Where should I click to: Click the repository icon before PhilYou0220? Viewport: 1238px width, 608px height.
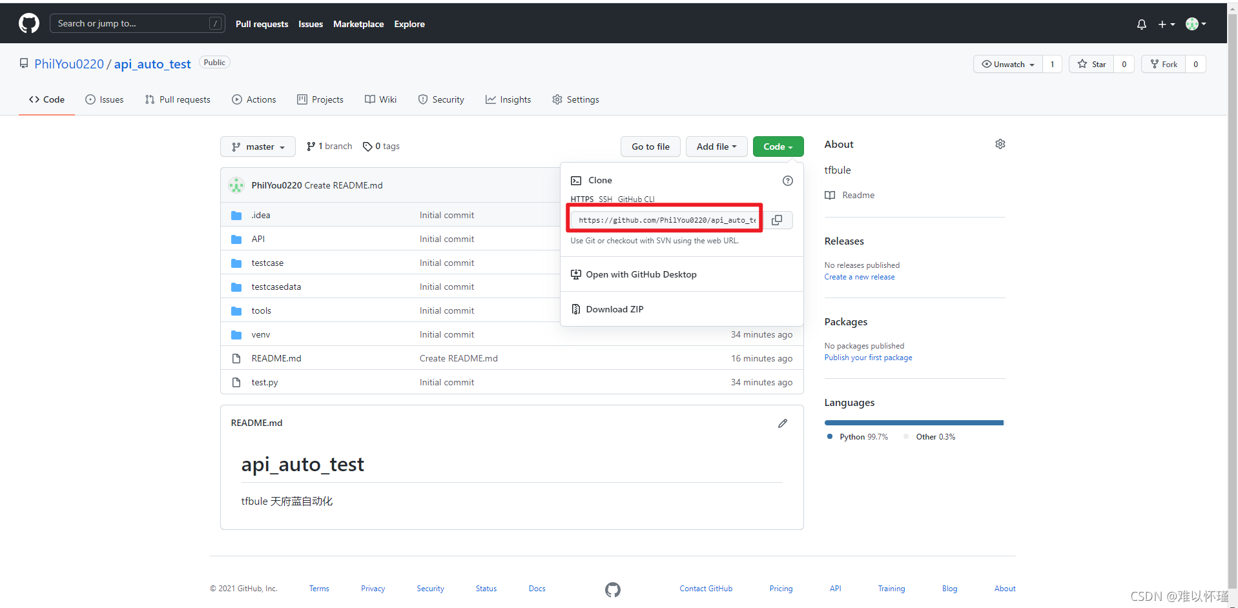(x=24, y=63)
